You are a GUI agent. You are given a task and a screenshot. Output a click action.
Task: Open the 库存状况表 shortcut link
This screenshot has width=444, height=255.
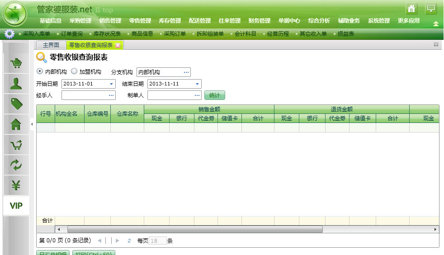tap(107, 34)
